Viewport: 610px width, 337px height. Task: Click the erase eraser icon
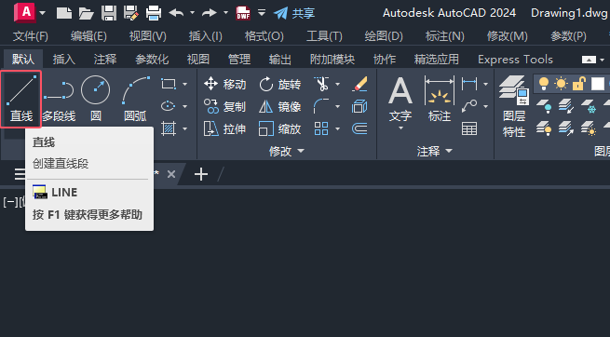point(359,84)
